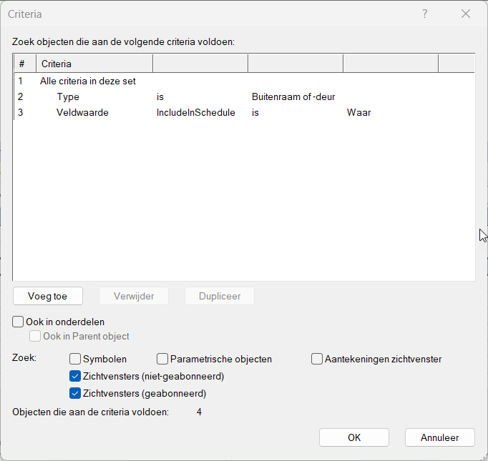Enable the 'Ook in onderdelen' checkbox
Screen dimensions: 488x461
tap(19, 322)
